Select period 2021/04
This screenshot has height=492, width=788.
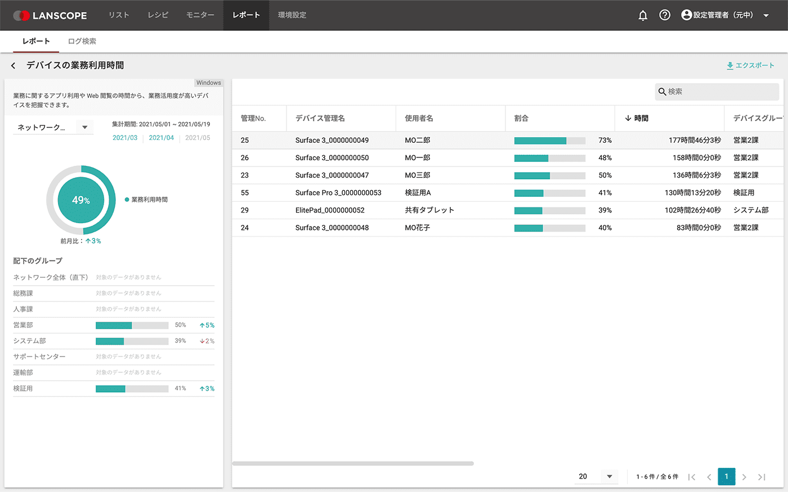(x=162, y=138)
